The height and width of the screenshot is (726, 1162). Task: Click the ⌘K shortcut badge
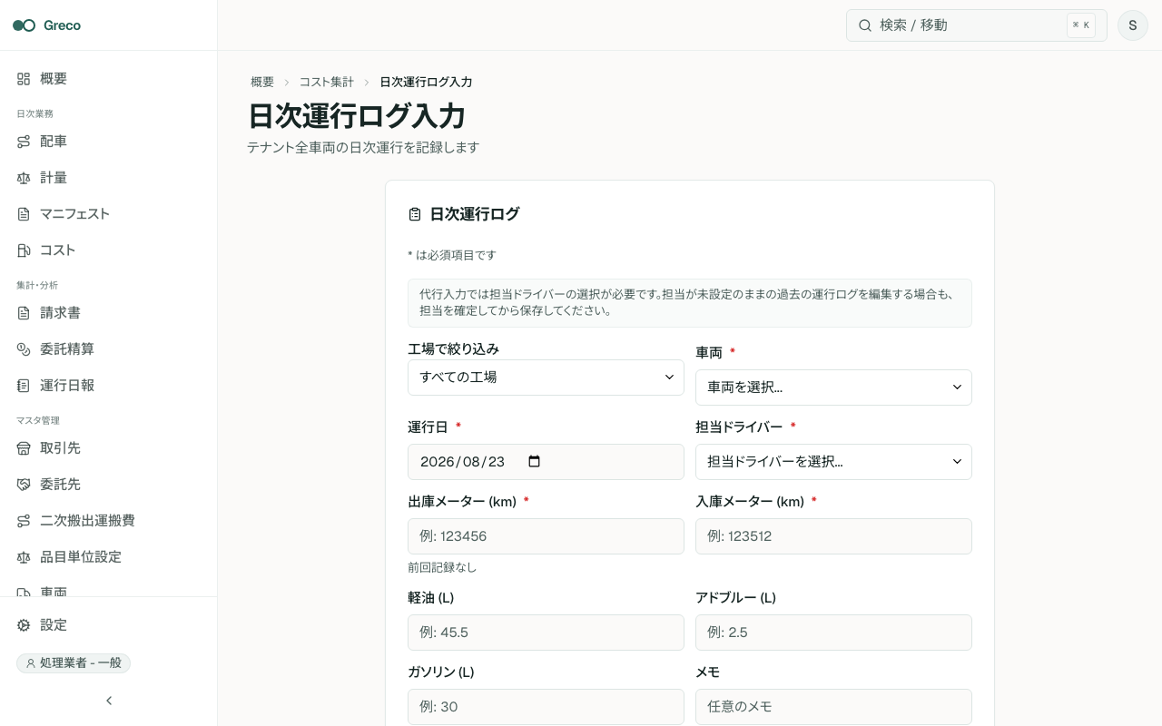(x=1081, y=25)
